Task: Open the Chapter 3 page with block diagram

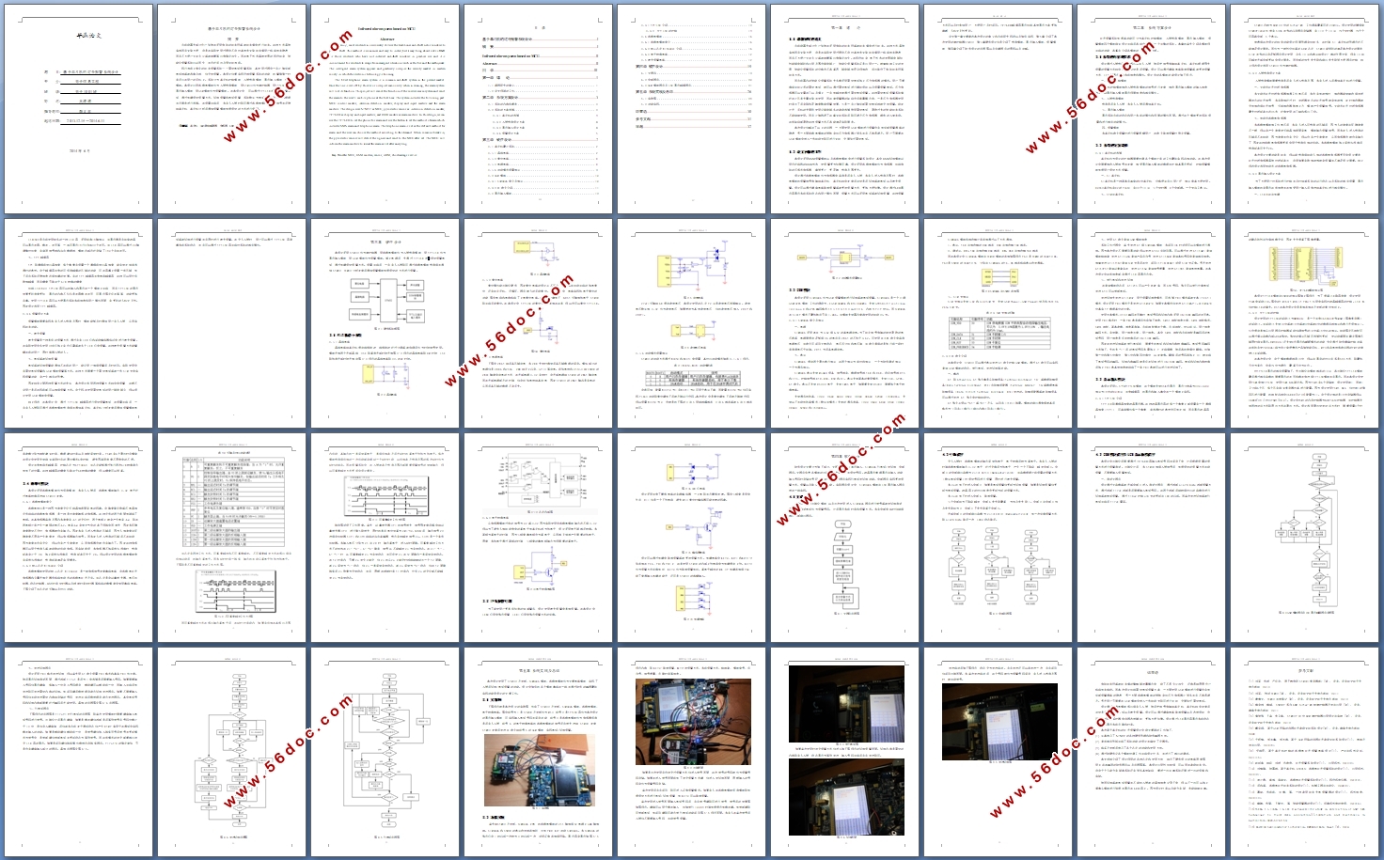Action: click(x=385, y=323)
